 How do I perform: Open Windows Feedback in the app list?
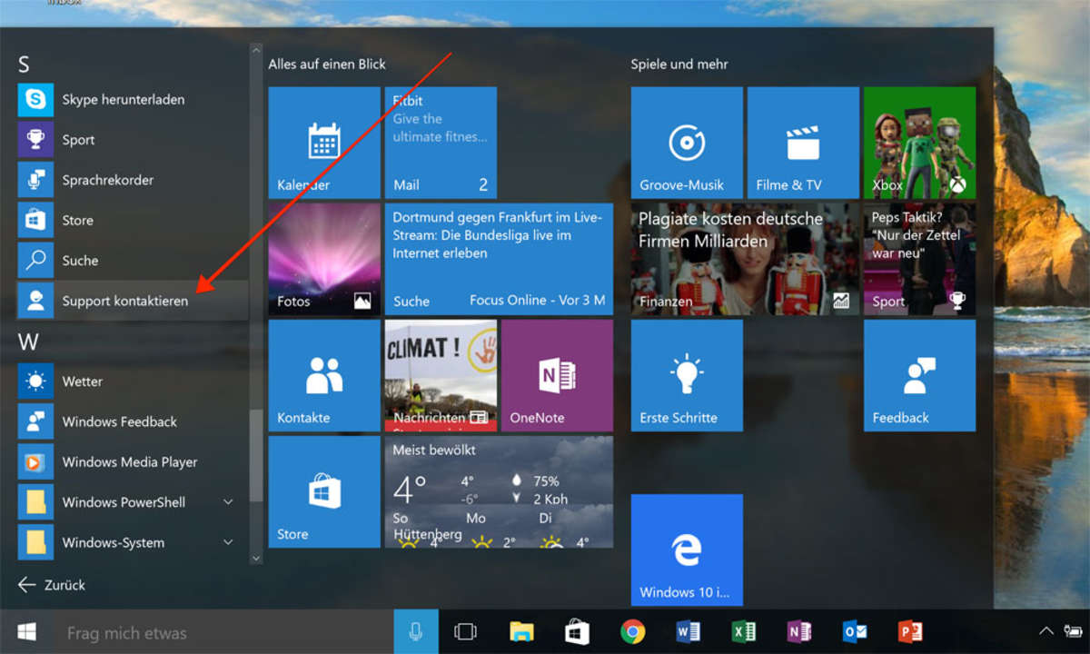(132, 421)
